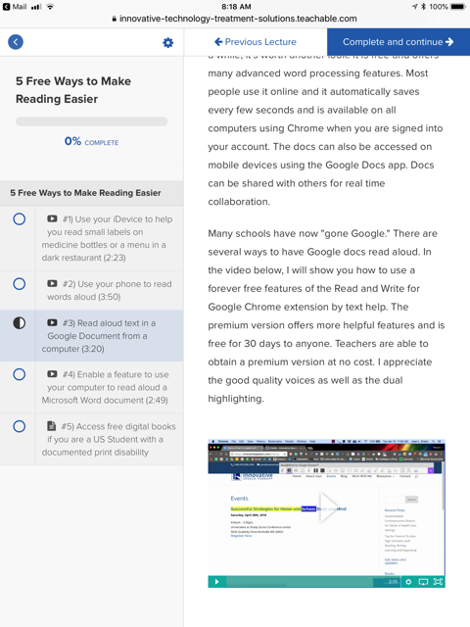Click Complete and continue button
Viewport: 470px width, 627px height.
point(399,42)
